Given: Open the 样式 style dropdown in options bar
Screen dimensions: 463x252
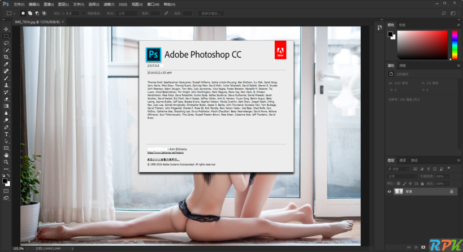Looking at the screenshot, I should pyautogui.click(x=128, y=14).
